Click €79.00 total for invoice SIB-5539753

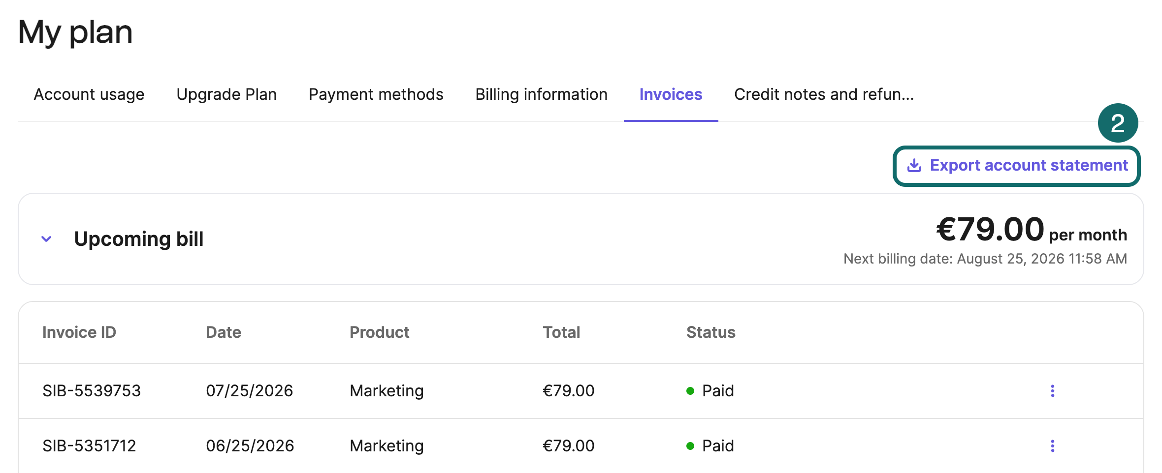pos(568,391)
